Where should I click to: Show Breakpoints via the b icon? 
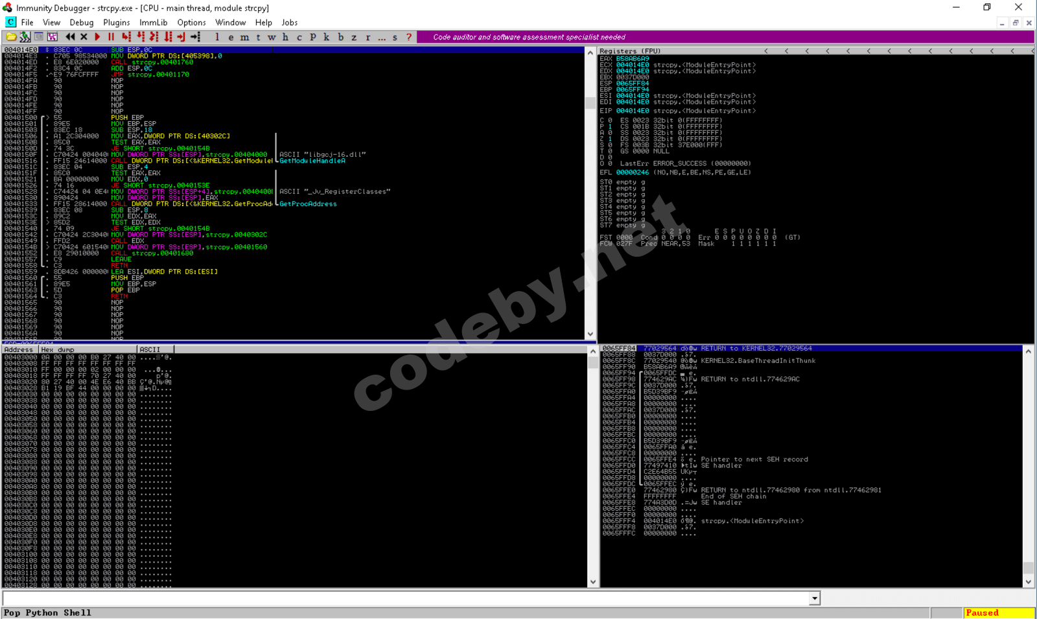(x=340, y=37)
